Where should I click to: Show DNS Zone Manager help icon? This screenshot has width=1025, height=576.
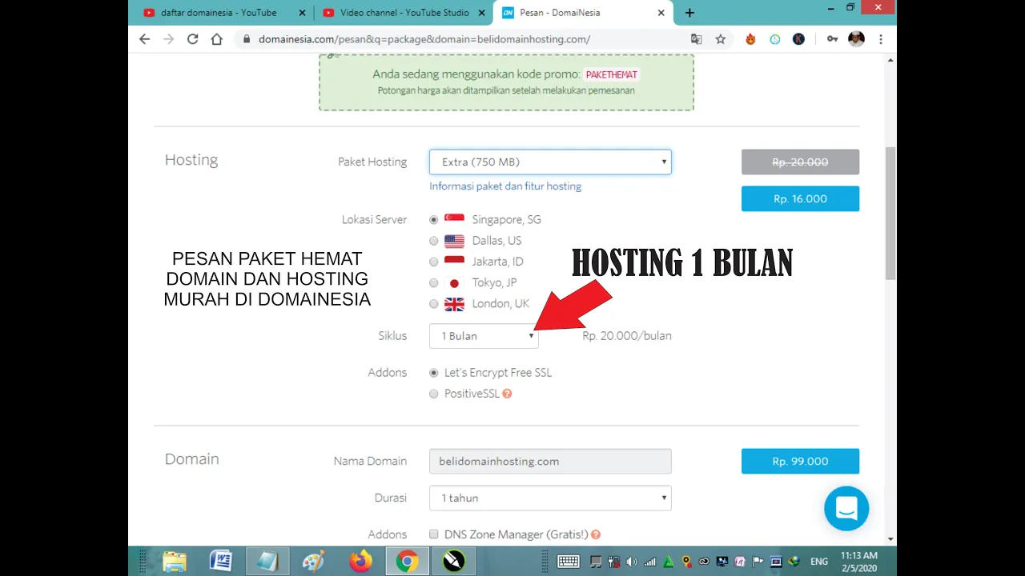(596, 534)
